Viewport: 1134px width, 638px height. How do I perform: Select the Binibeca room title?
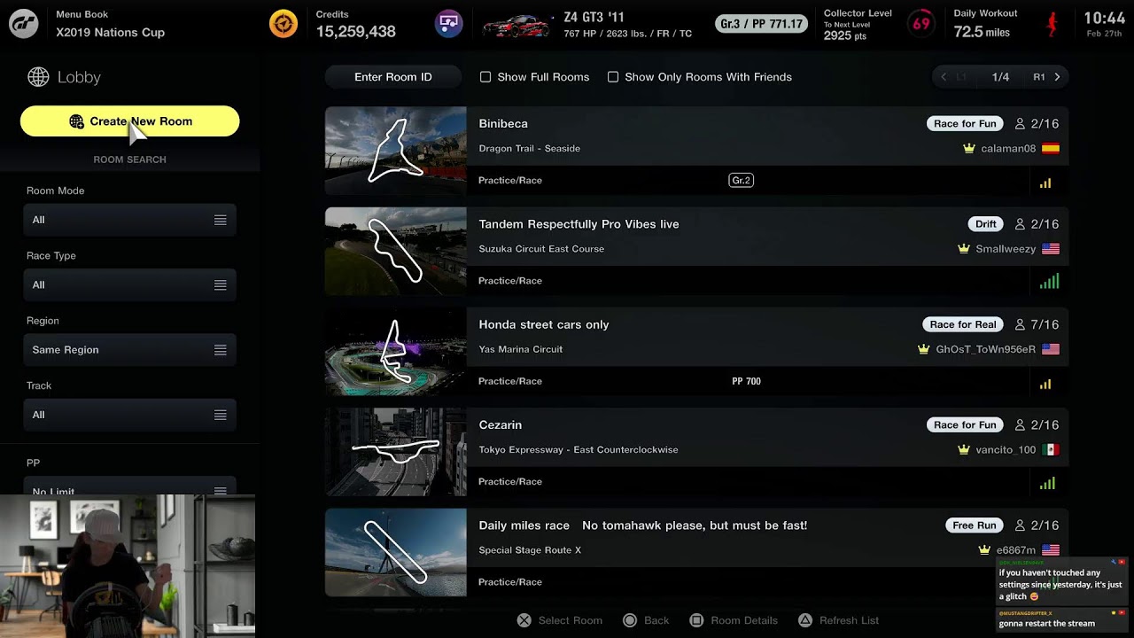[x=503, y=123]
